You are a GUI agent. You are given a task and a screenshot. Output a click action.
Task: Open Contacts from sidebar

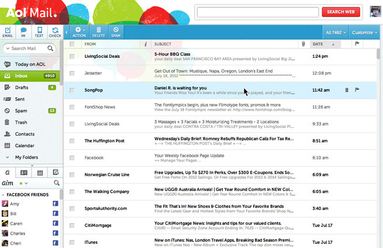(30, 134)
